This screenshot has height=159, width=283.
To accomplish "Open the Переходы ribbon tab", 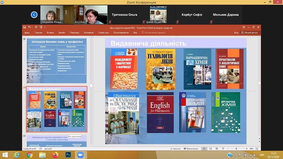I will coord(75,33).
